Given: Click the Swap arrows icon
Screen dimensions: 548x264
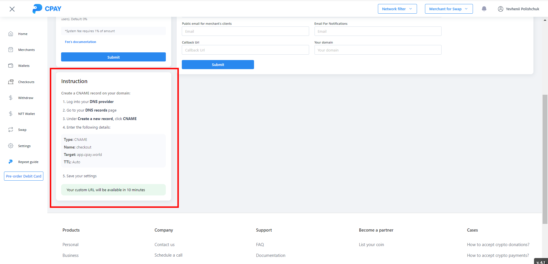Looking at the screenshot, I should [11, 130].
